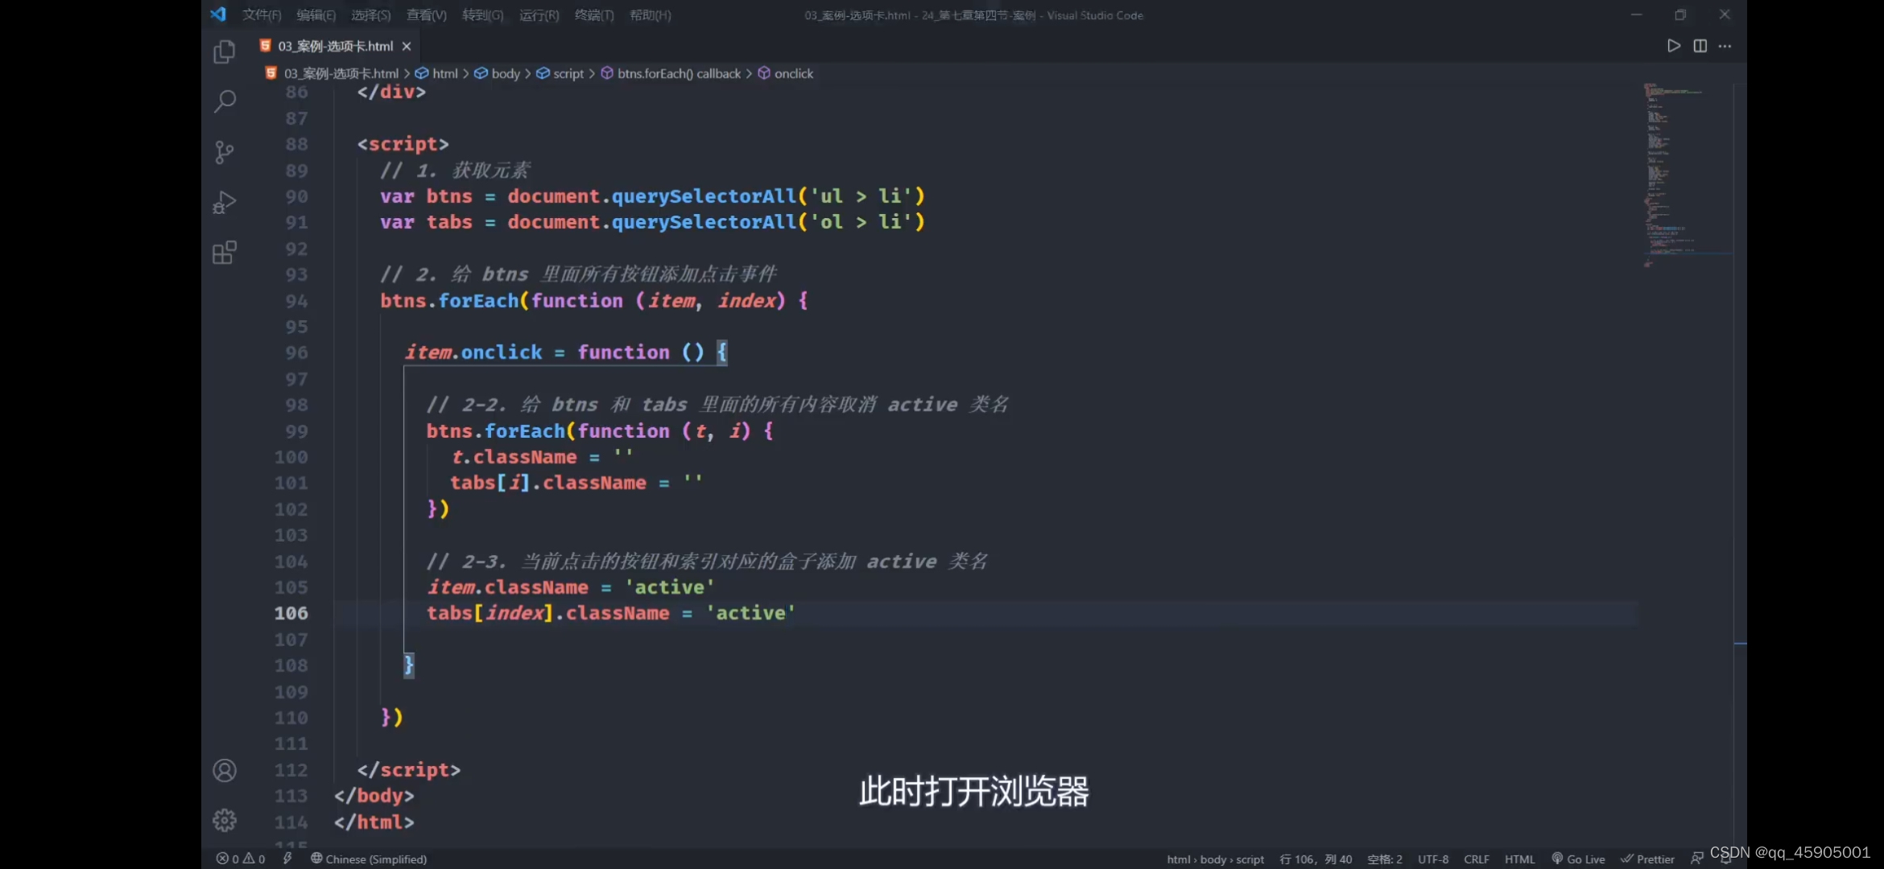Open the Extensions icon
The image size is (1884, 869).
coord(224,252)
